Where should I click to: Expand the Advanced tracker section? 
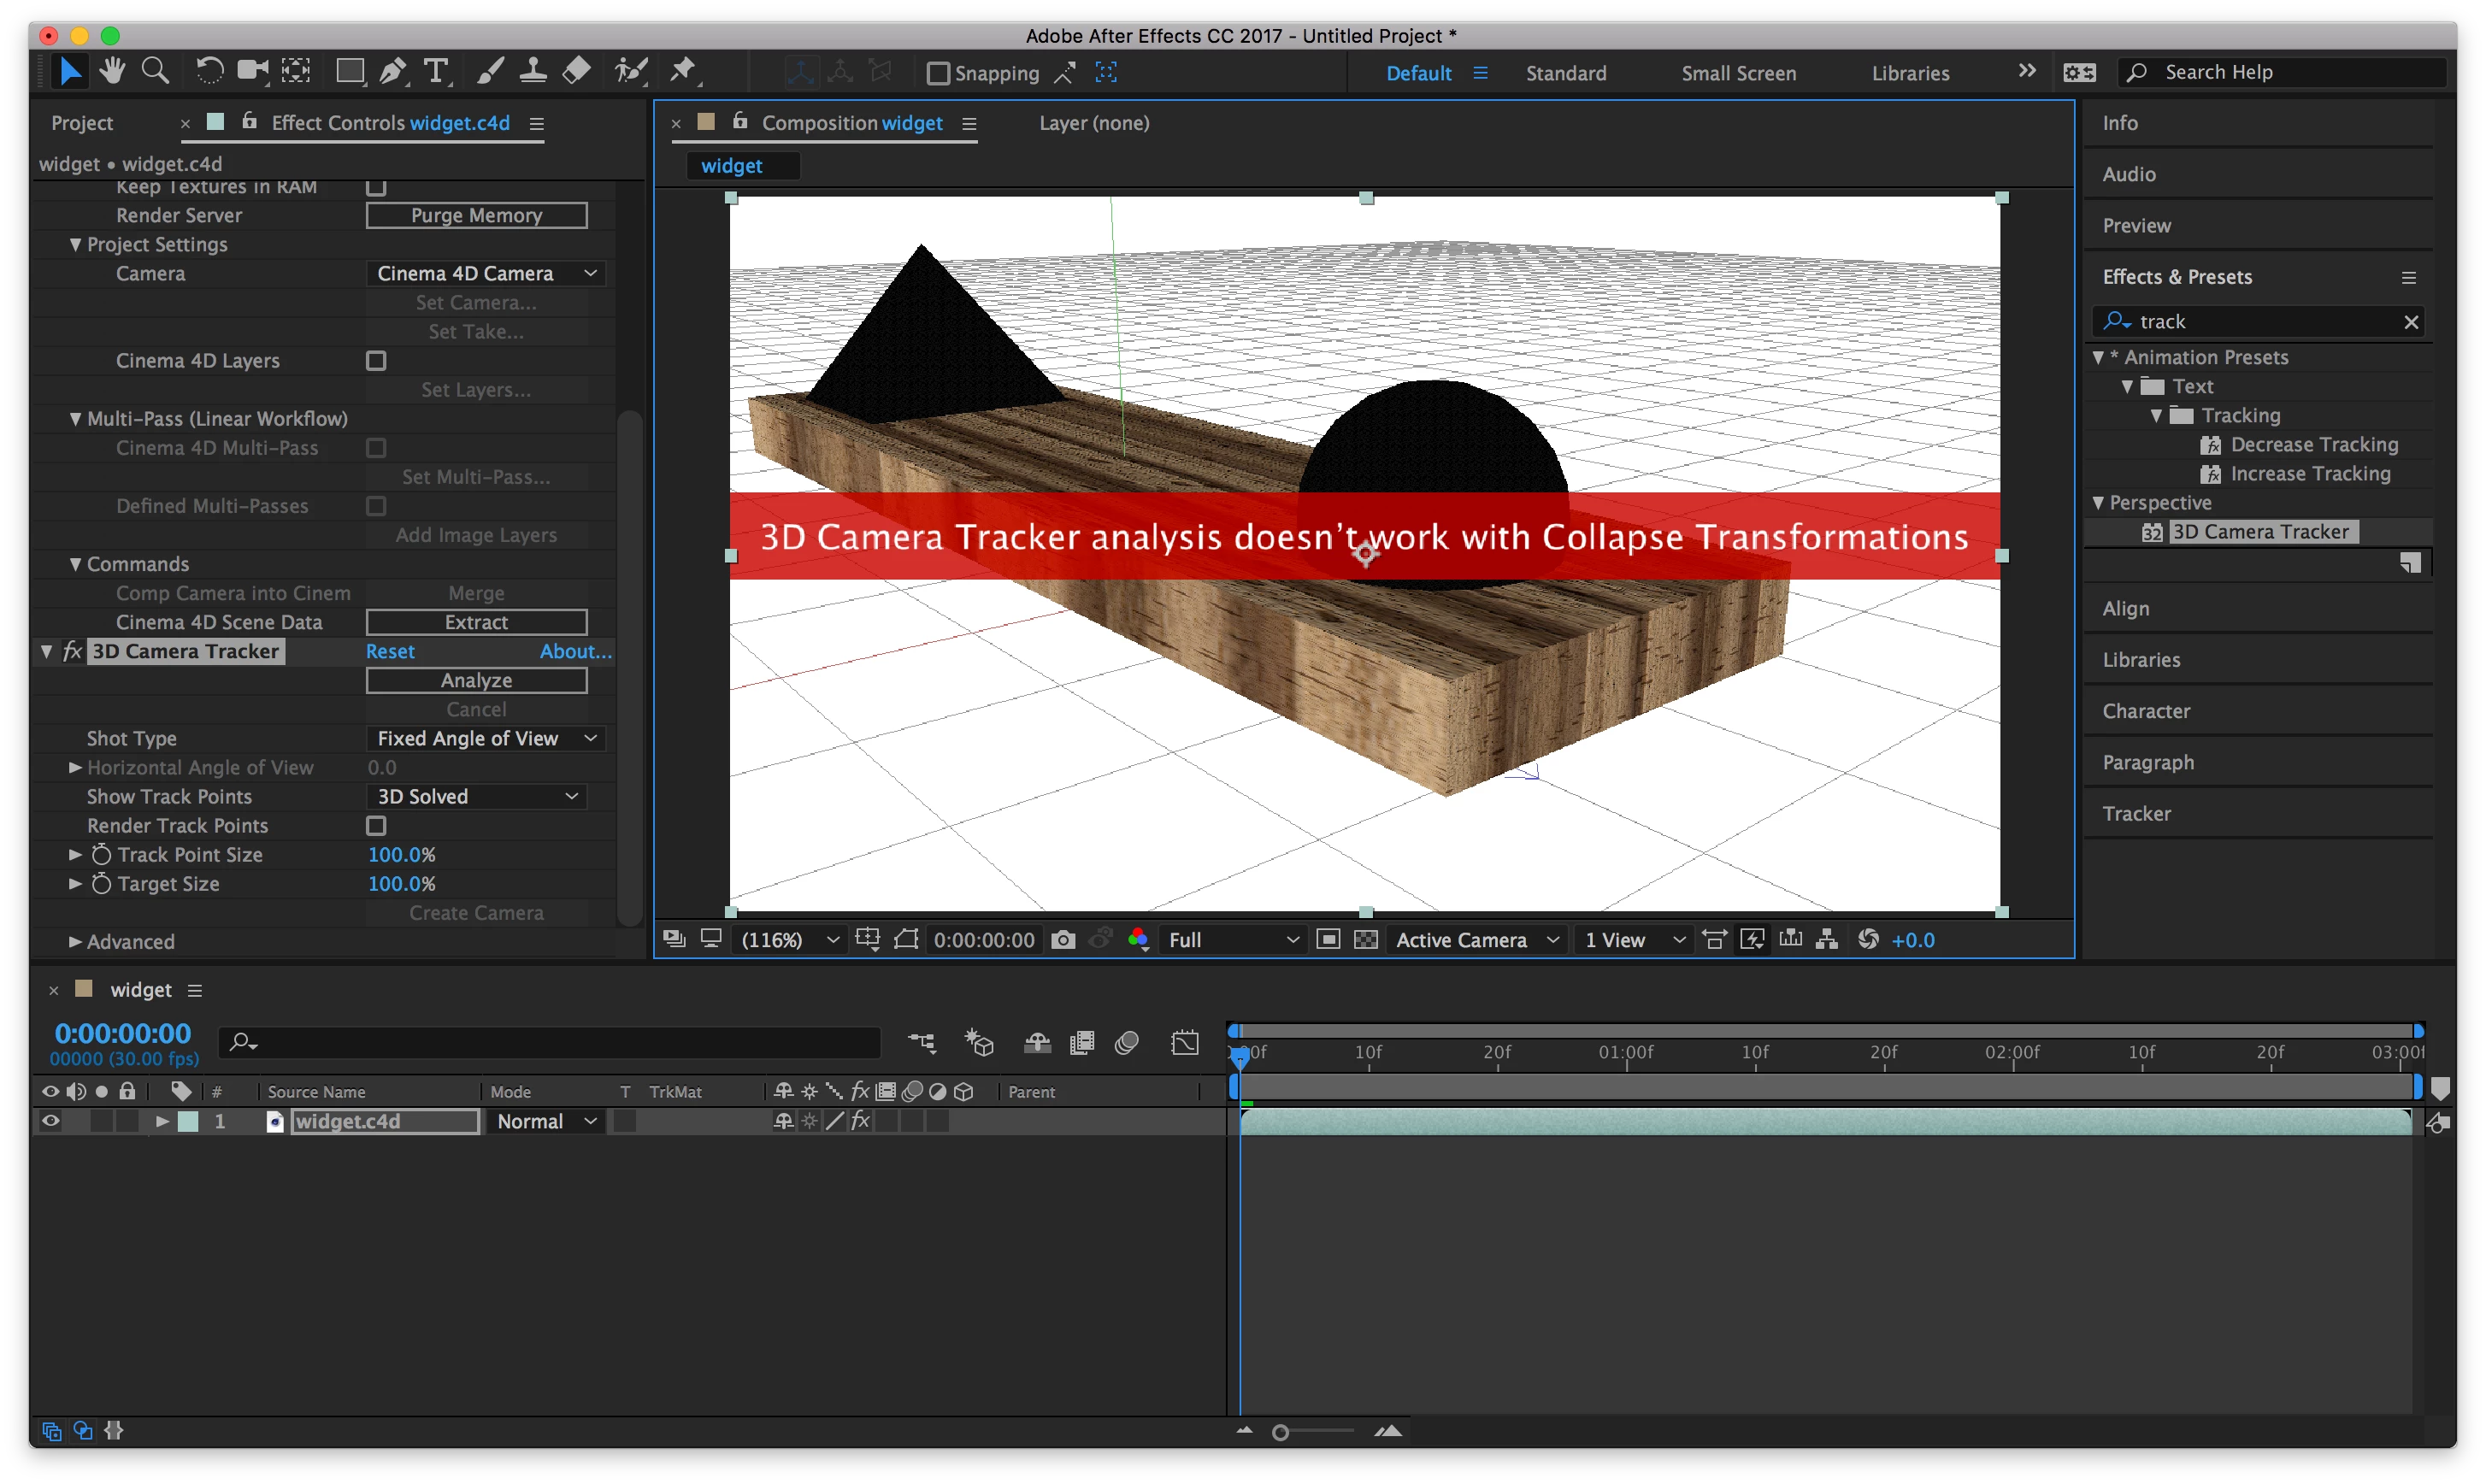tap(76, 942)
